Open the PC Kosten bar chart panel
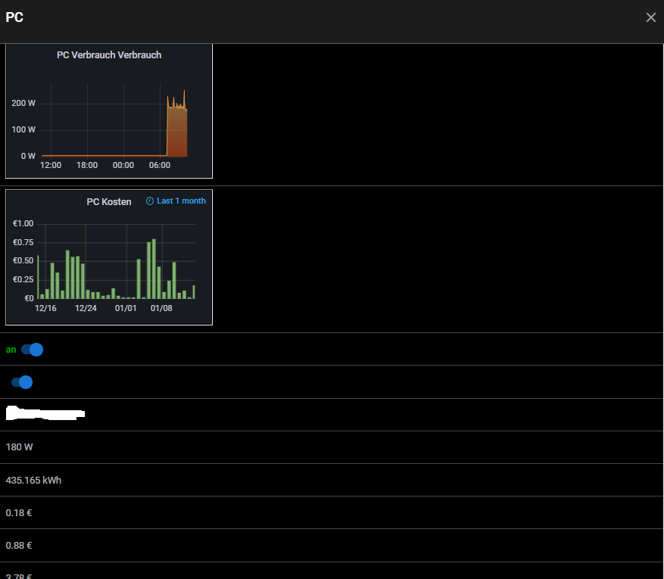This screenshot has height=579, width=664. (109, 257)
